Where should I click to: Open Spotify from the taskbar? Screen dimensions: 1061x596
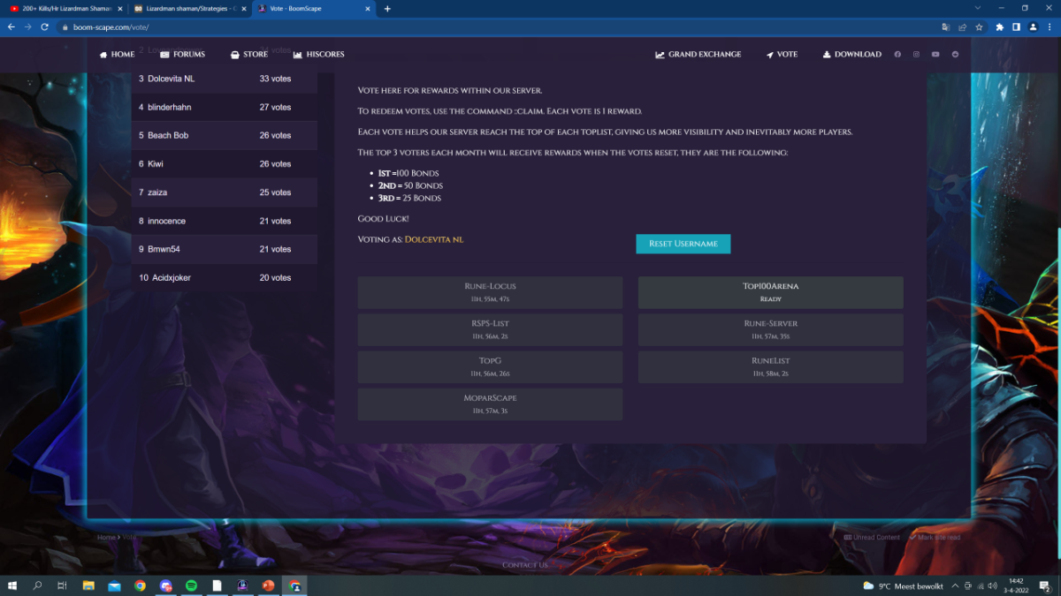point(191,585)
